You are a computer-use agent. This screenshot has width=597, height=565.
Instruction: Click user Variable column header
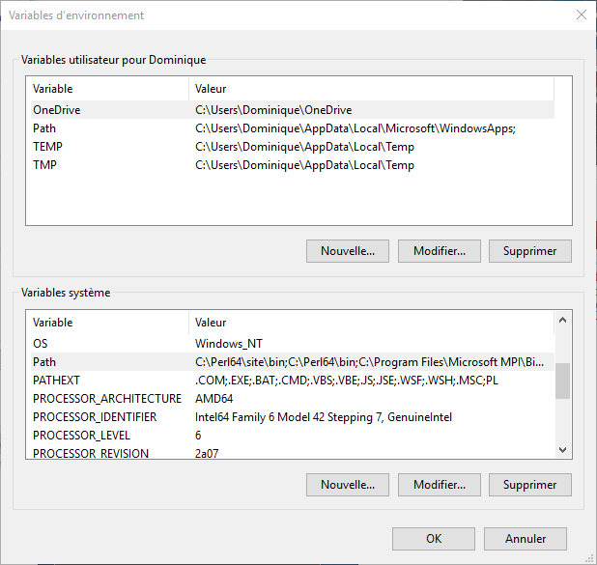pyautogui.click(x=106, y=89)
